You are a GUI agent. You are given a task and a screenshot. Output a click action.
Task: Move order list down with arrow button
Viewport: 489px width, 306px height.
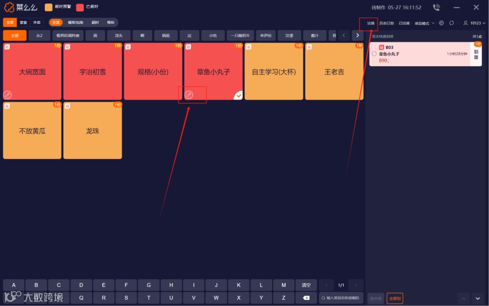tap(478, 298)
